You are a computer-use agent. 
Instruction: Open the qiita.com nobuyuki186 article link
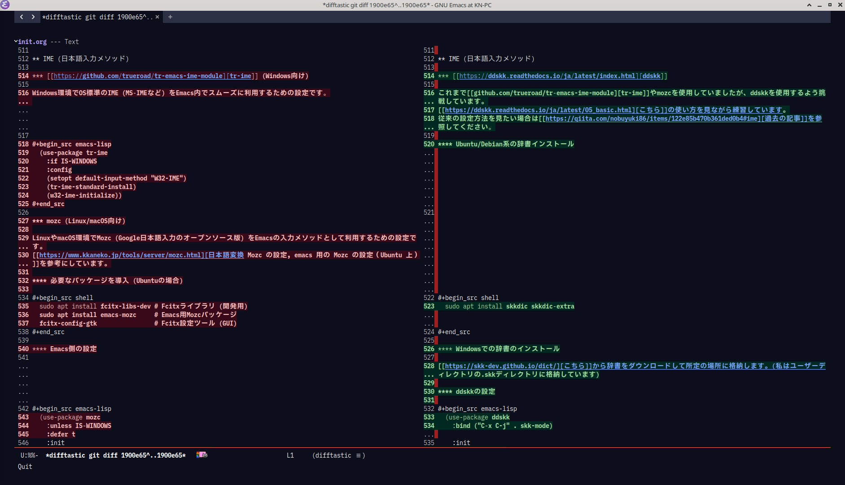[x=652, y=119]
